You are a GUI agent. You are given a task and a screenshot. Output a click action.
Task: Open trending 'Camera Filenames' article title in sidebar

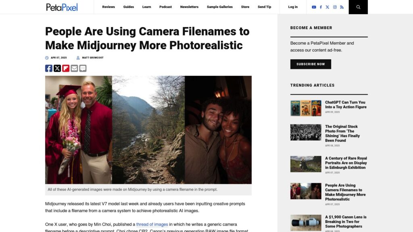coord(345,192)
